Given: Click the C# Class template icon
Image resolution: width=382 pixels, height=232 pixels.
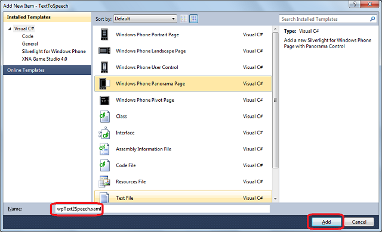Looking at the screenshot, I should [104, 116].
